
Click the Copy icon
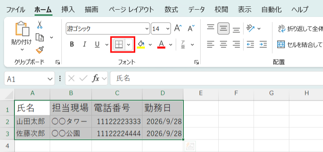40,37
